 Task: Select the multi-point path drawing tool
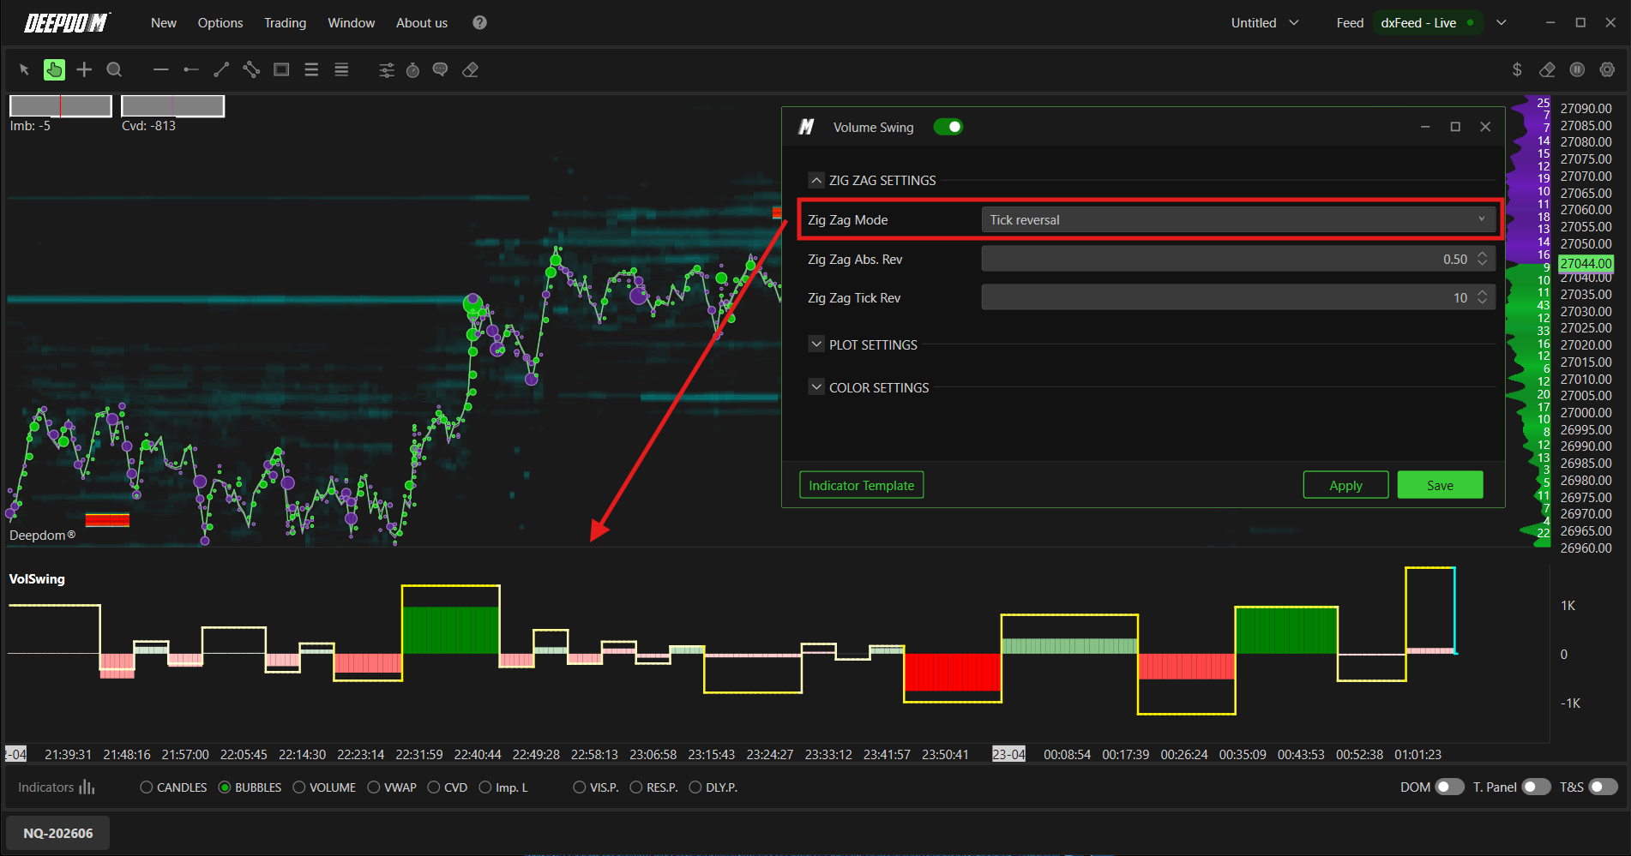pyautogui.click(x=251, y=69)
